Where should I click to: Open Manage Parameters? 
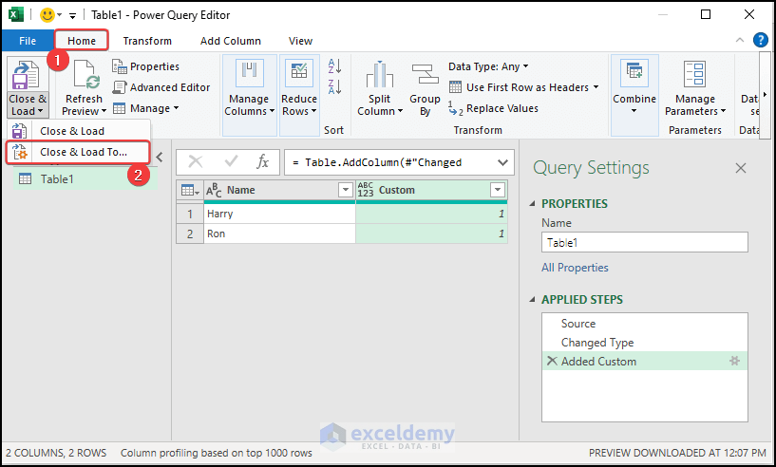coord(695,89)
